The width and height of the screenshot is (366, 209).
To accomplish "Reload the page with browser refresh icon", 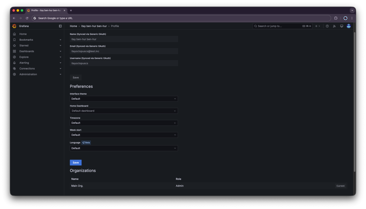I will point(27,18).
